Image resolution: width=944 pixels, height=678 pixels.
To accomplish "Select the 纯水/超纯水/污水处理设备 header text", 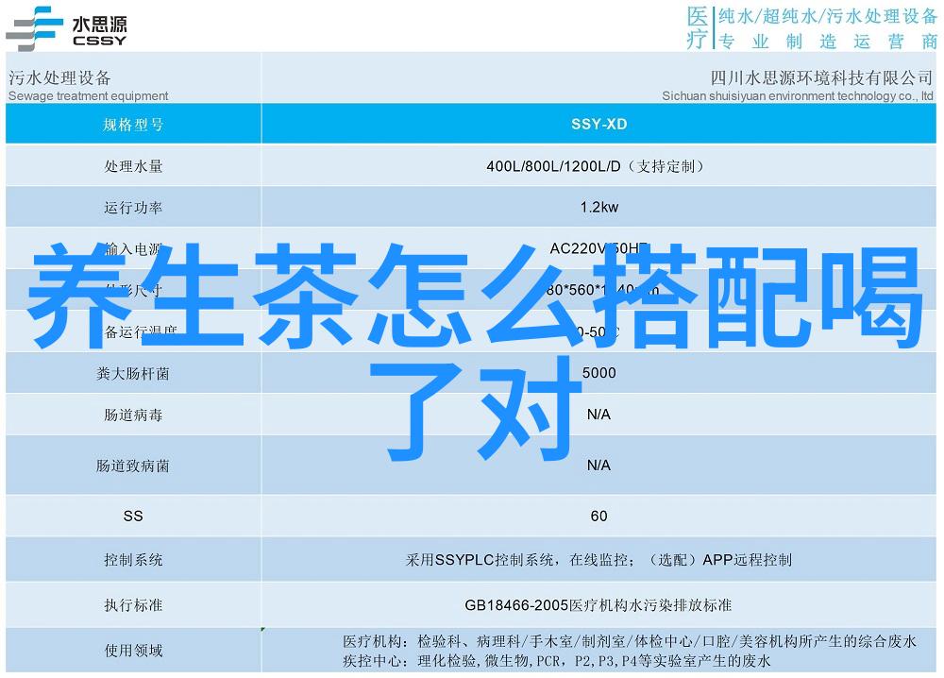I will click(x=827, y=16).
